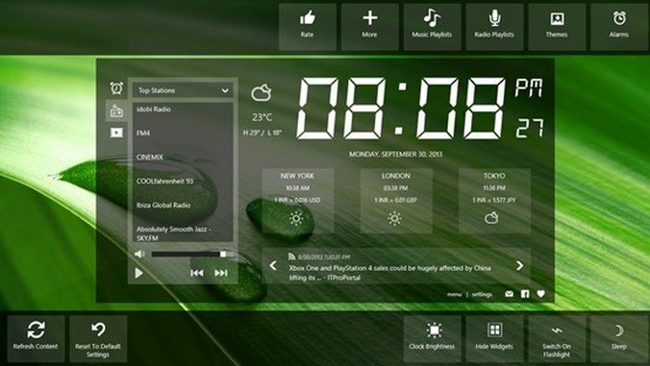Screen dimensions: 650x366
Task: Click the menu link
Action: coord(455,294)
